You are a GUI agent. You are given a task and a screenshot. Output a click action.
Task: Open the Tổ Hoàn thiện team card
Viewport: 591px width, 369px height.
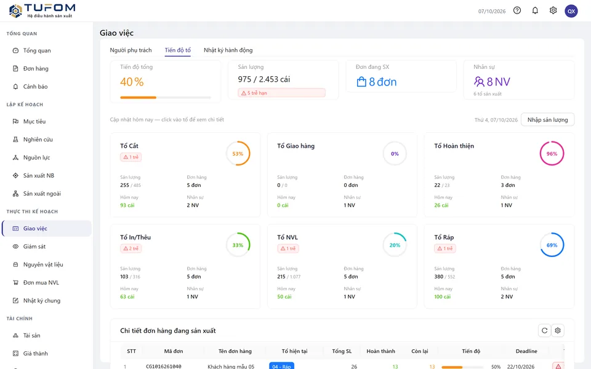coord(499,175)
